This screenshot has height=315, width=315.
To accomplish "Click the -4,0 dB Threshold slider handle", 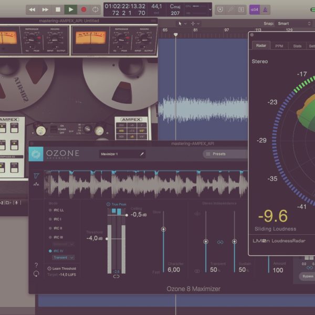I will (x=107, y=239).
